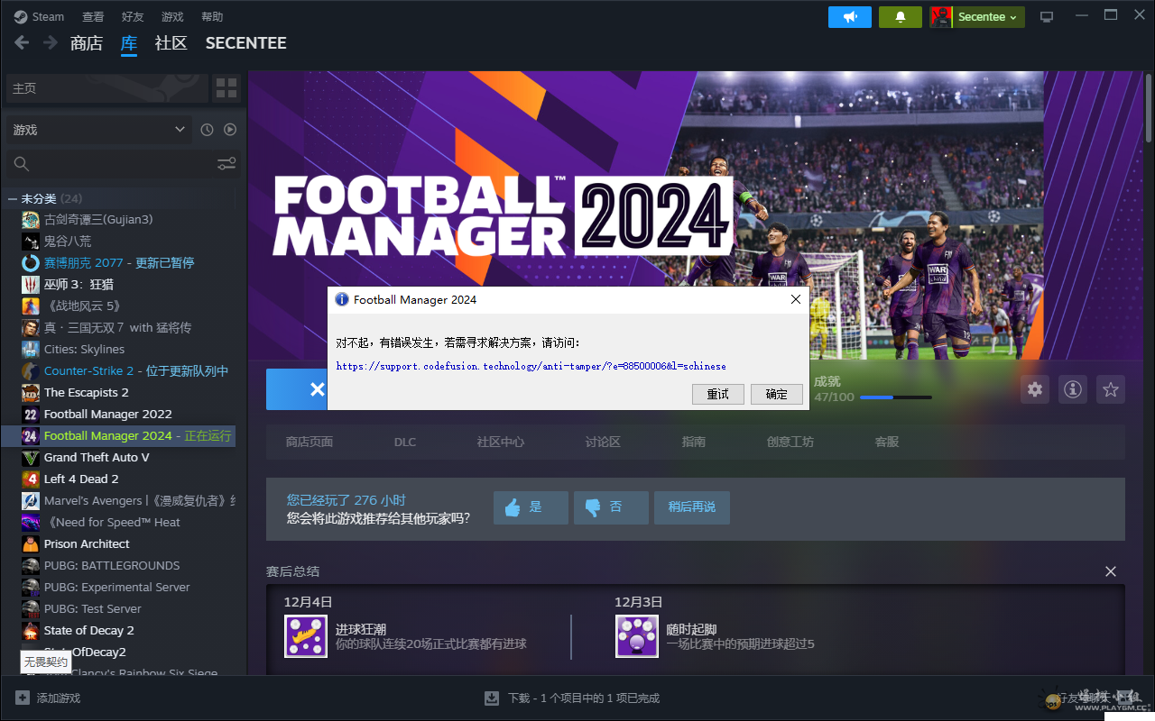Go to the 商店 tab
The width and height of the screenshot is (1155, 721).
click(87, 42)
